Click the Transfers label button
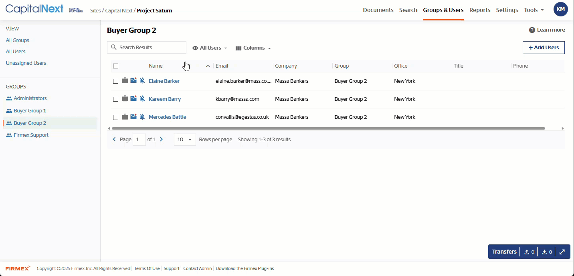This screenshot has height=276, width=574. point(504,252)
